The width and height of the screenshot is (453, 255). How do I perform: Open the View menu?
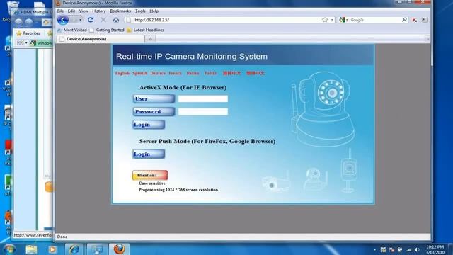coord(84,11)
